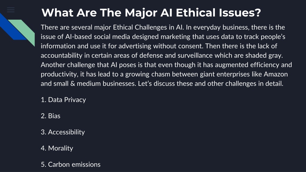Click the word "accountability" in the paragraph
This screenshot has height=172, width=306.
(x=62, y=56)
